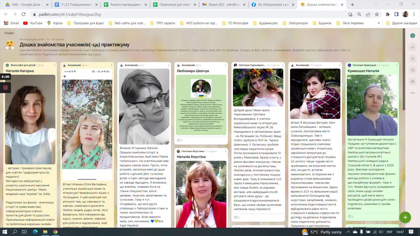
Task: Open the ГО Філософія bookmark folder
Action: click(x=235, y=23)
